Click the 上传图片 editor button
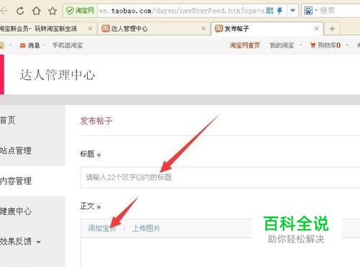360x267 pixels. (146, 228)
